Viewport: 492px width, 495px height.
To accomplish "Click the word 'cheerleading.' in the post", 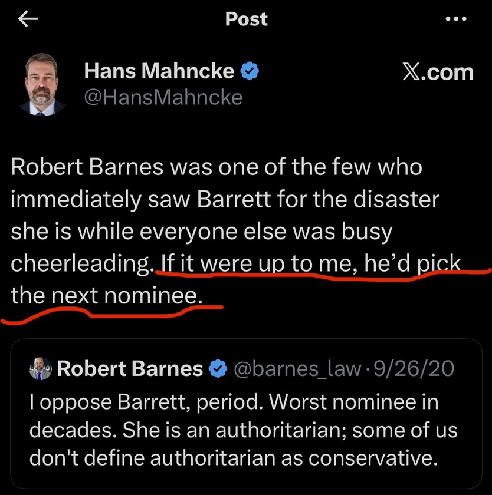I will pyautogui.click(x=81, y=264).
